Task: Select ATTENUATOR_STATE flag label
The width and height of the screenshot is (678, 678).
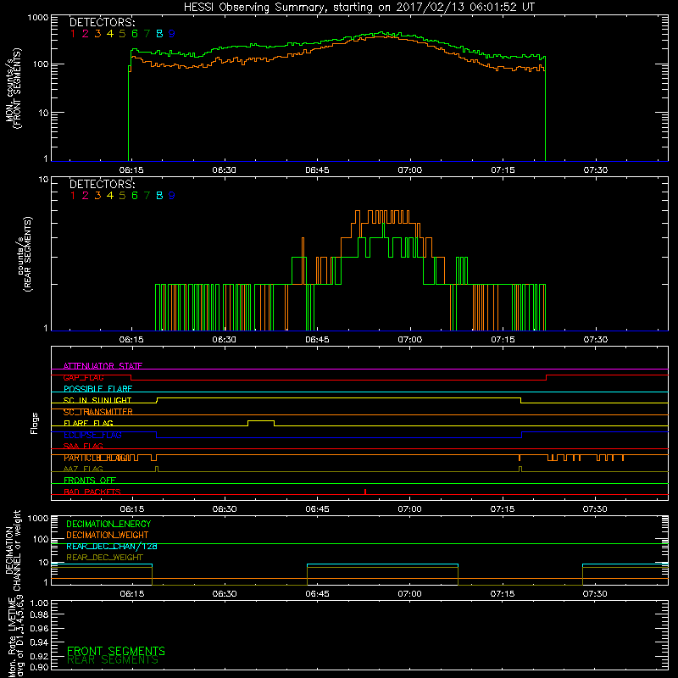Action: click(x=103, y=366)
